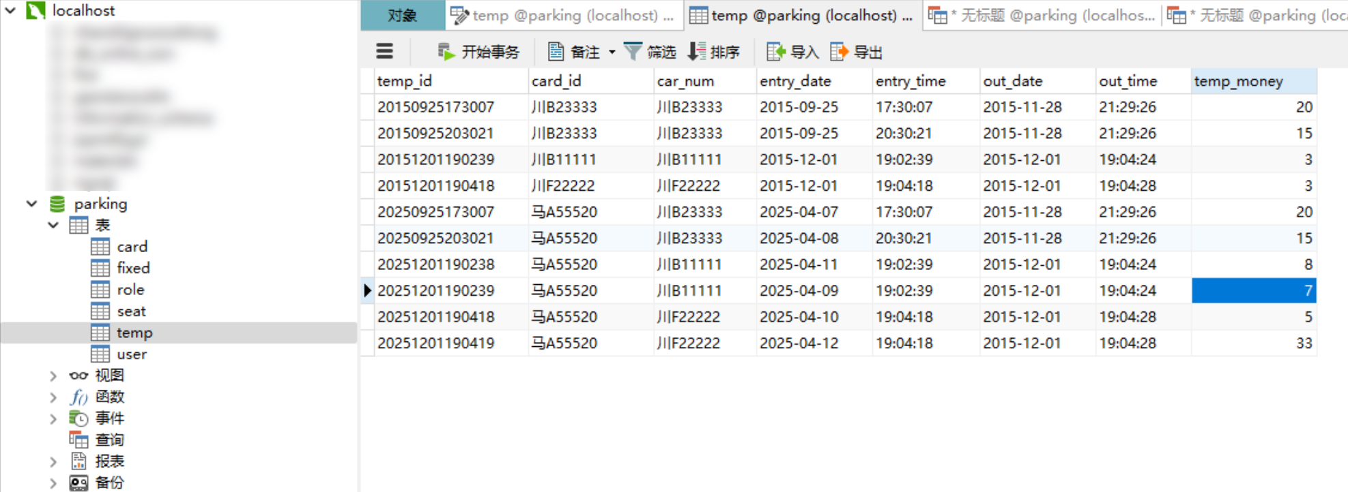Click the temp_id column header
This screenshot has height=492, width=1348.
[451, 81]
